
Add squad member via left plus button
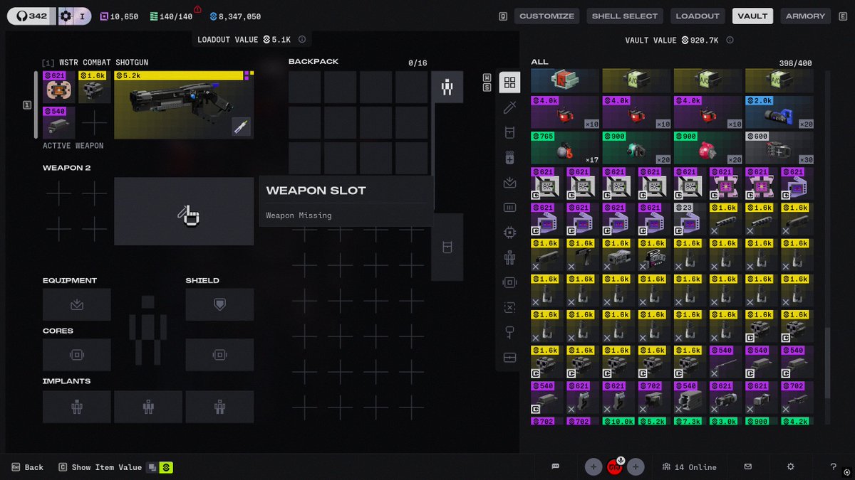tap(593, 466)
